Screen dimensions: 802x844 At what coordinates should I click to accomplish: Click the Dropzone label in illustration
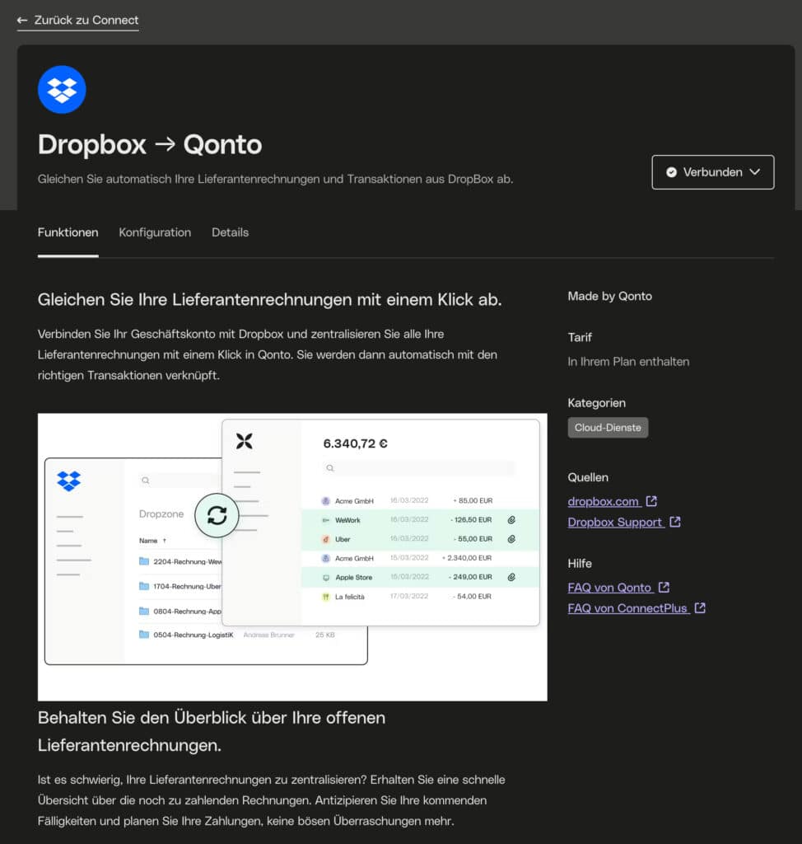click(x=161, y=514)
